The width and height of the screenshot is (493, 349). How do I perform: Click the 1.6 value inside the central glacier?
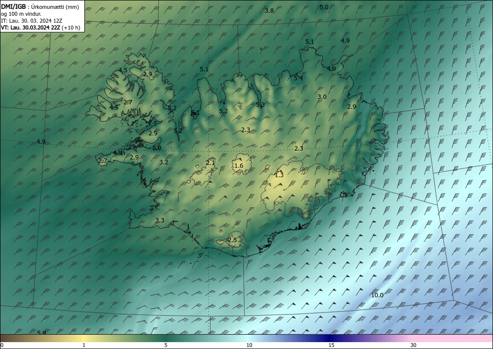tap(239, 166)
